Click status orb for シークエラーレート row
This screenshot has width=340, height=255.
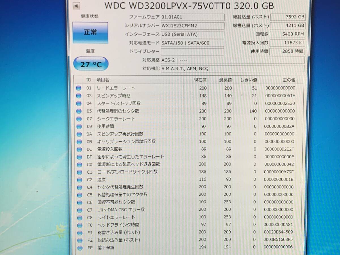click(78, 119)
